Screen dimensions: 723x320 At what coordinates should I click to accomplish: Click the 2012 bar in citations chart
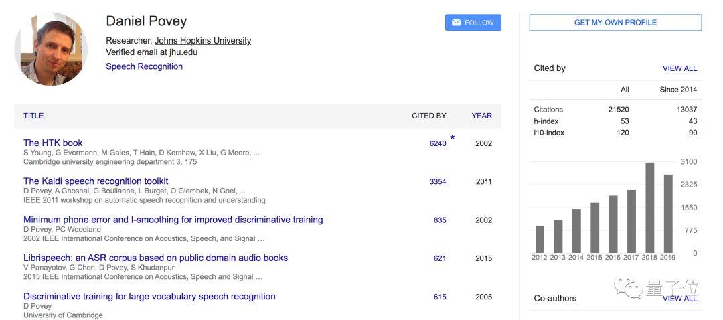point(540,239)
